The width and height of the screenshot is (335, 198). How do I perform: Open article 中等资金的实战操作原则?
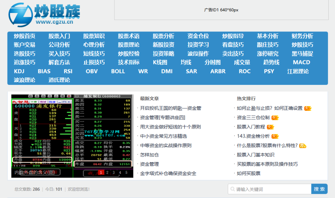click(x=166, y=146)
